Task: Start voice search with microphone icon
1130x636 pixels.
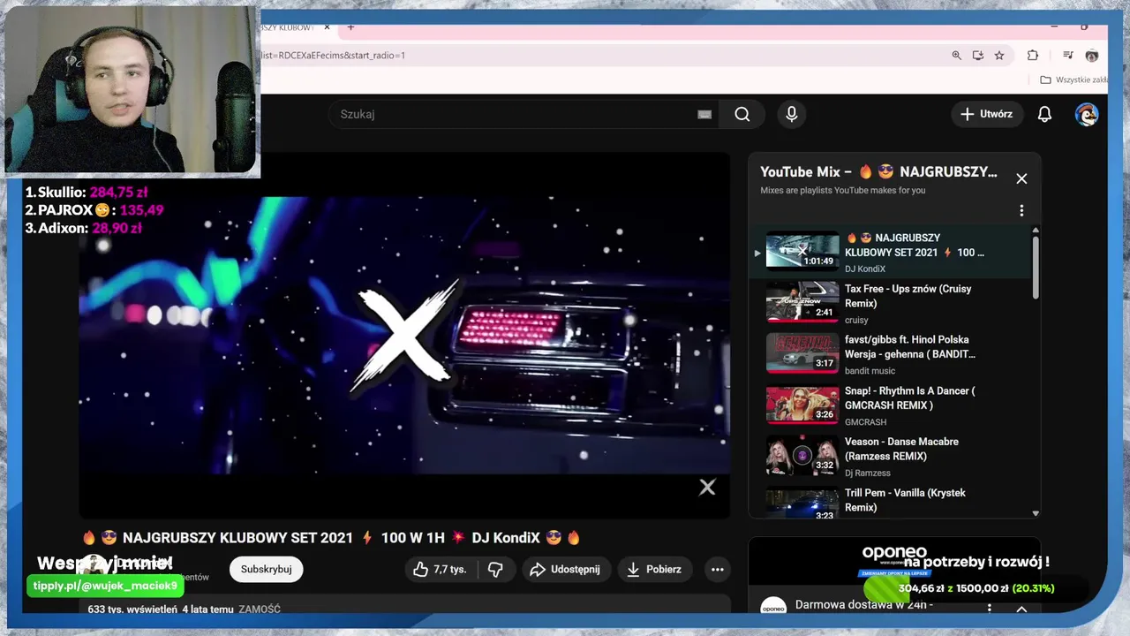Action: (791, 114)
